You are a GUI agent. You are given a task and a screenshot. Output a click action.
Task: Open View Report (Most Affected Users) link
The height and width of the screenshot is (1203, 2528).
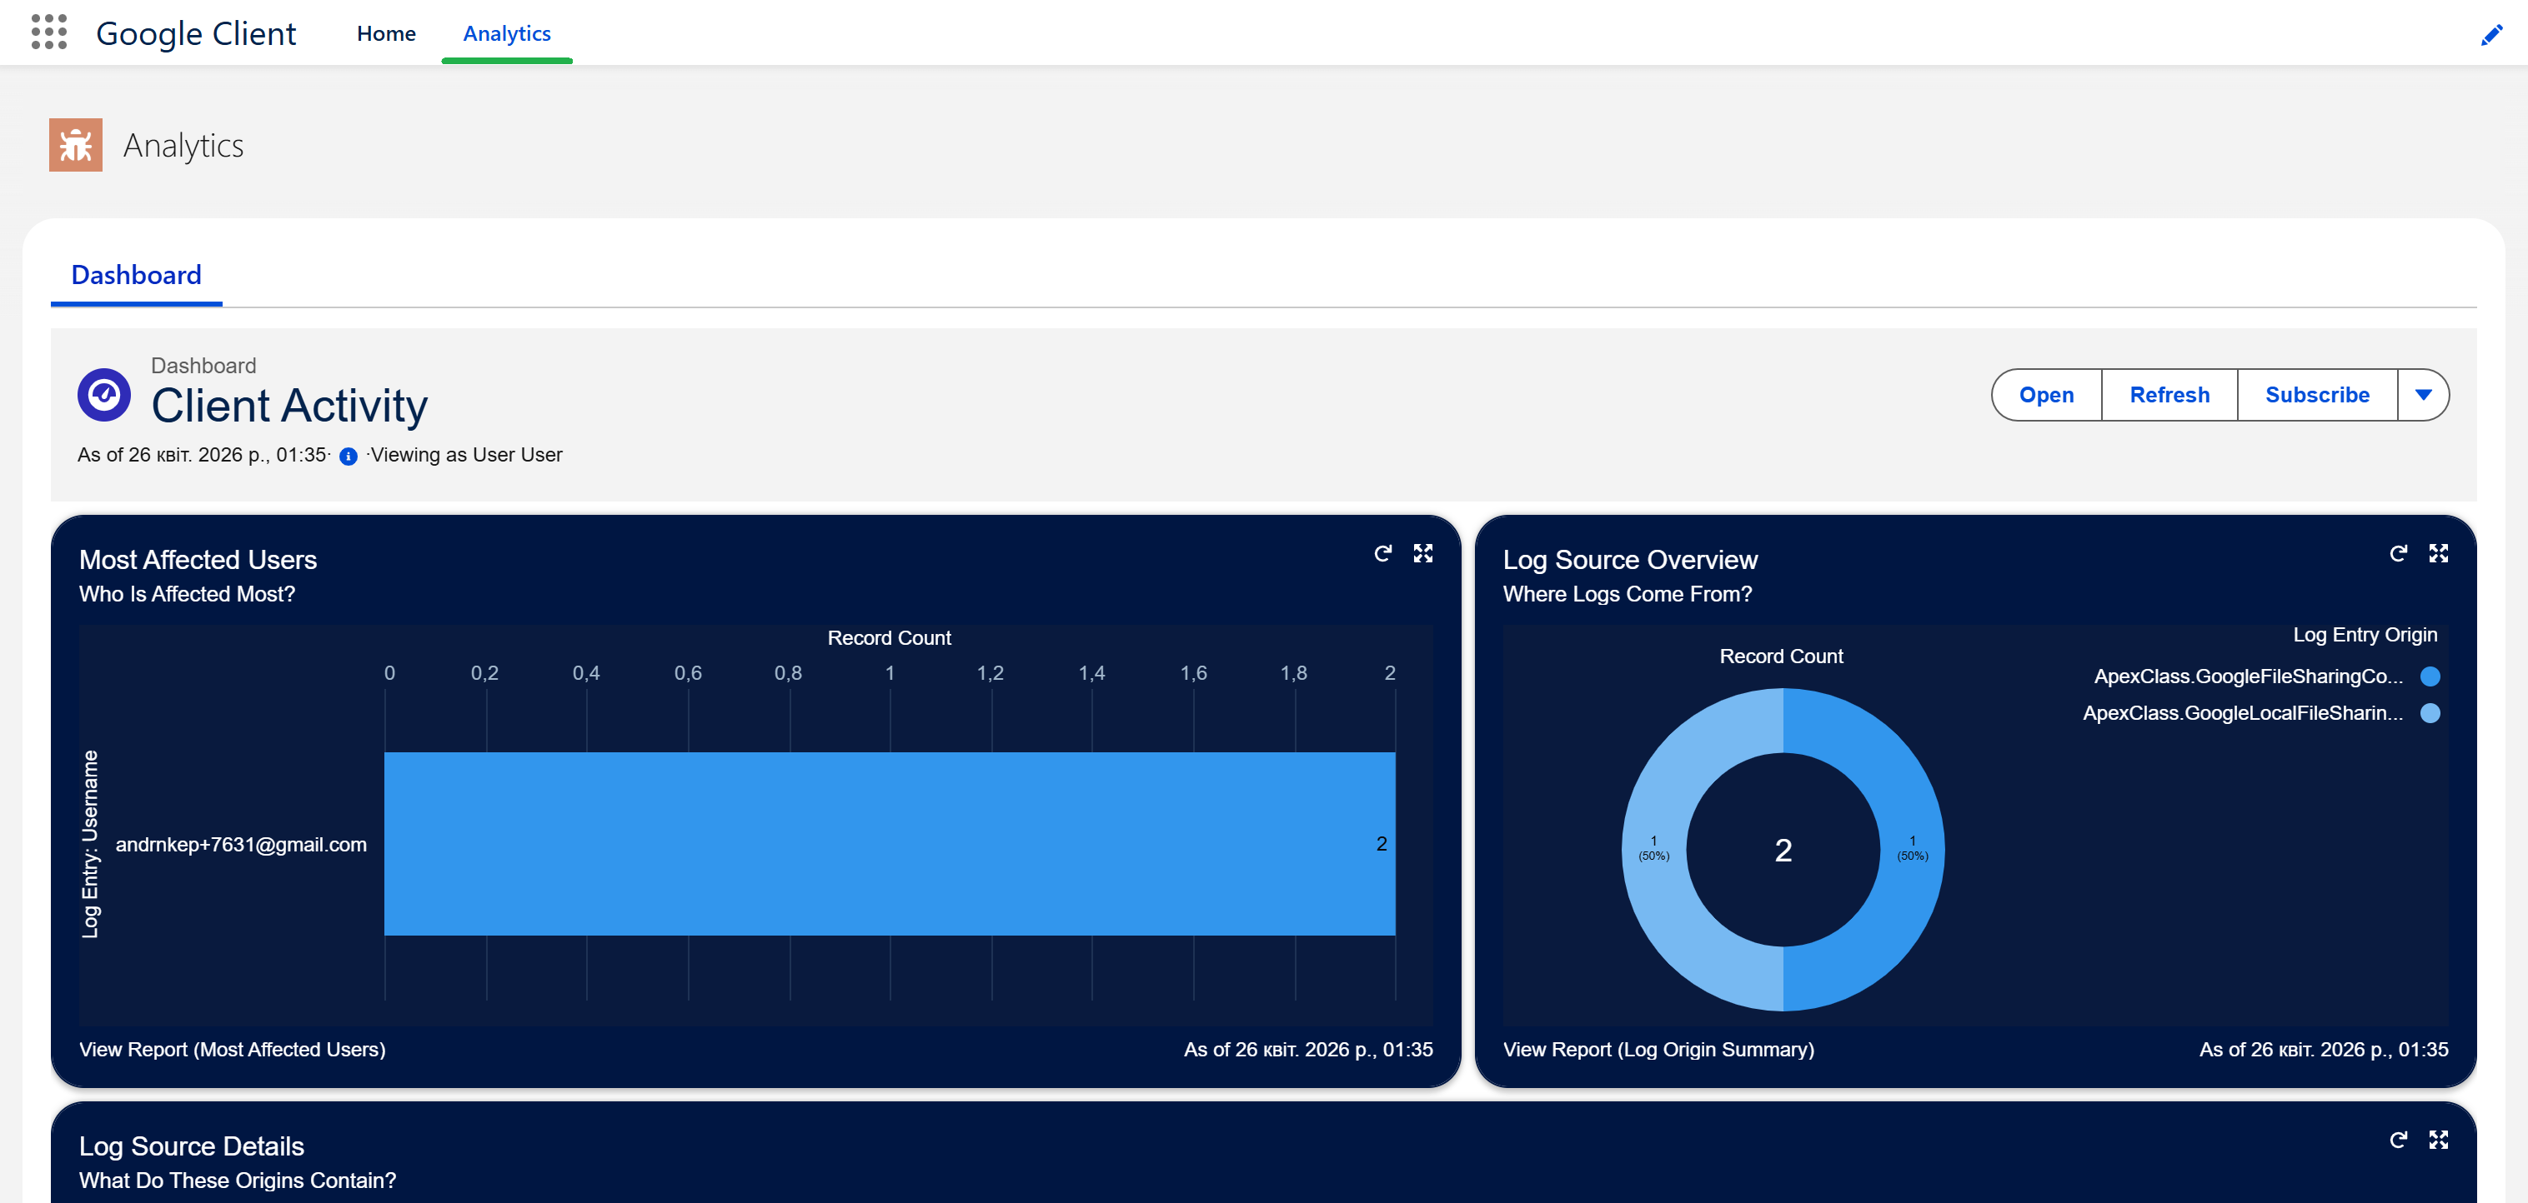(233, 1049)
